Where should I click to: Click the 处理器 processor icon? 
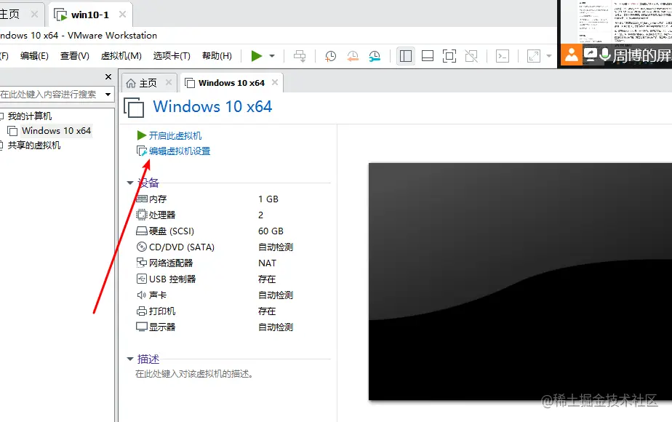click(x=141, y=215)
